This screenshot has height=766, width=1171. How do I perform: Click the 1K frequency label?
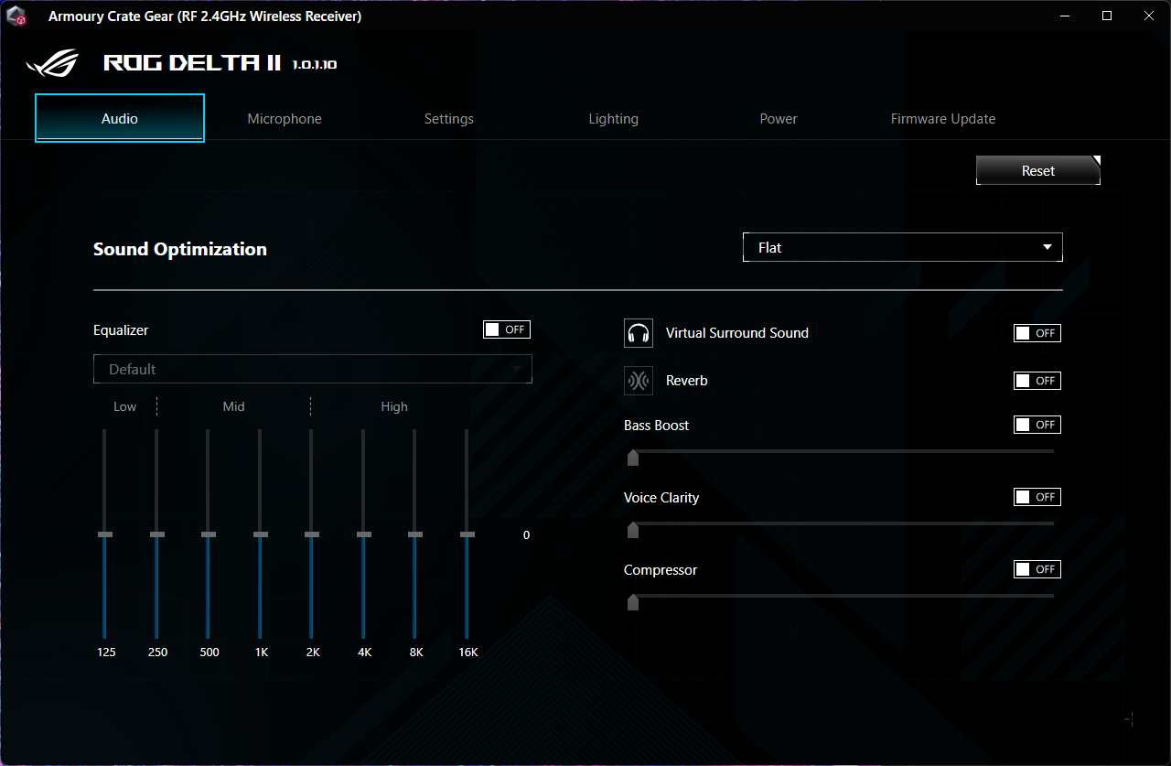tap(262, 653)
